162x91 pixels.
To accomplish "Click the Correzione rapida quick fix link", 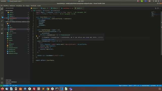I will point(49,39).
